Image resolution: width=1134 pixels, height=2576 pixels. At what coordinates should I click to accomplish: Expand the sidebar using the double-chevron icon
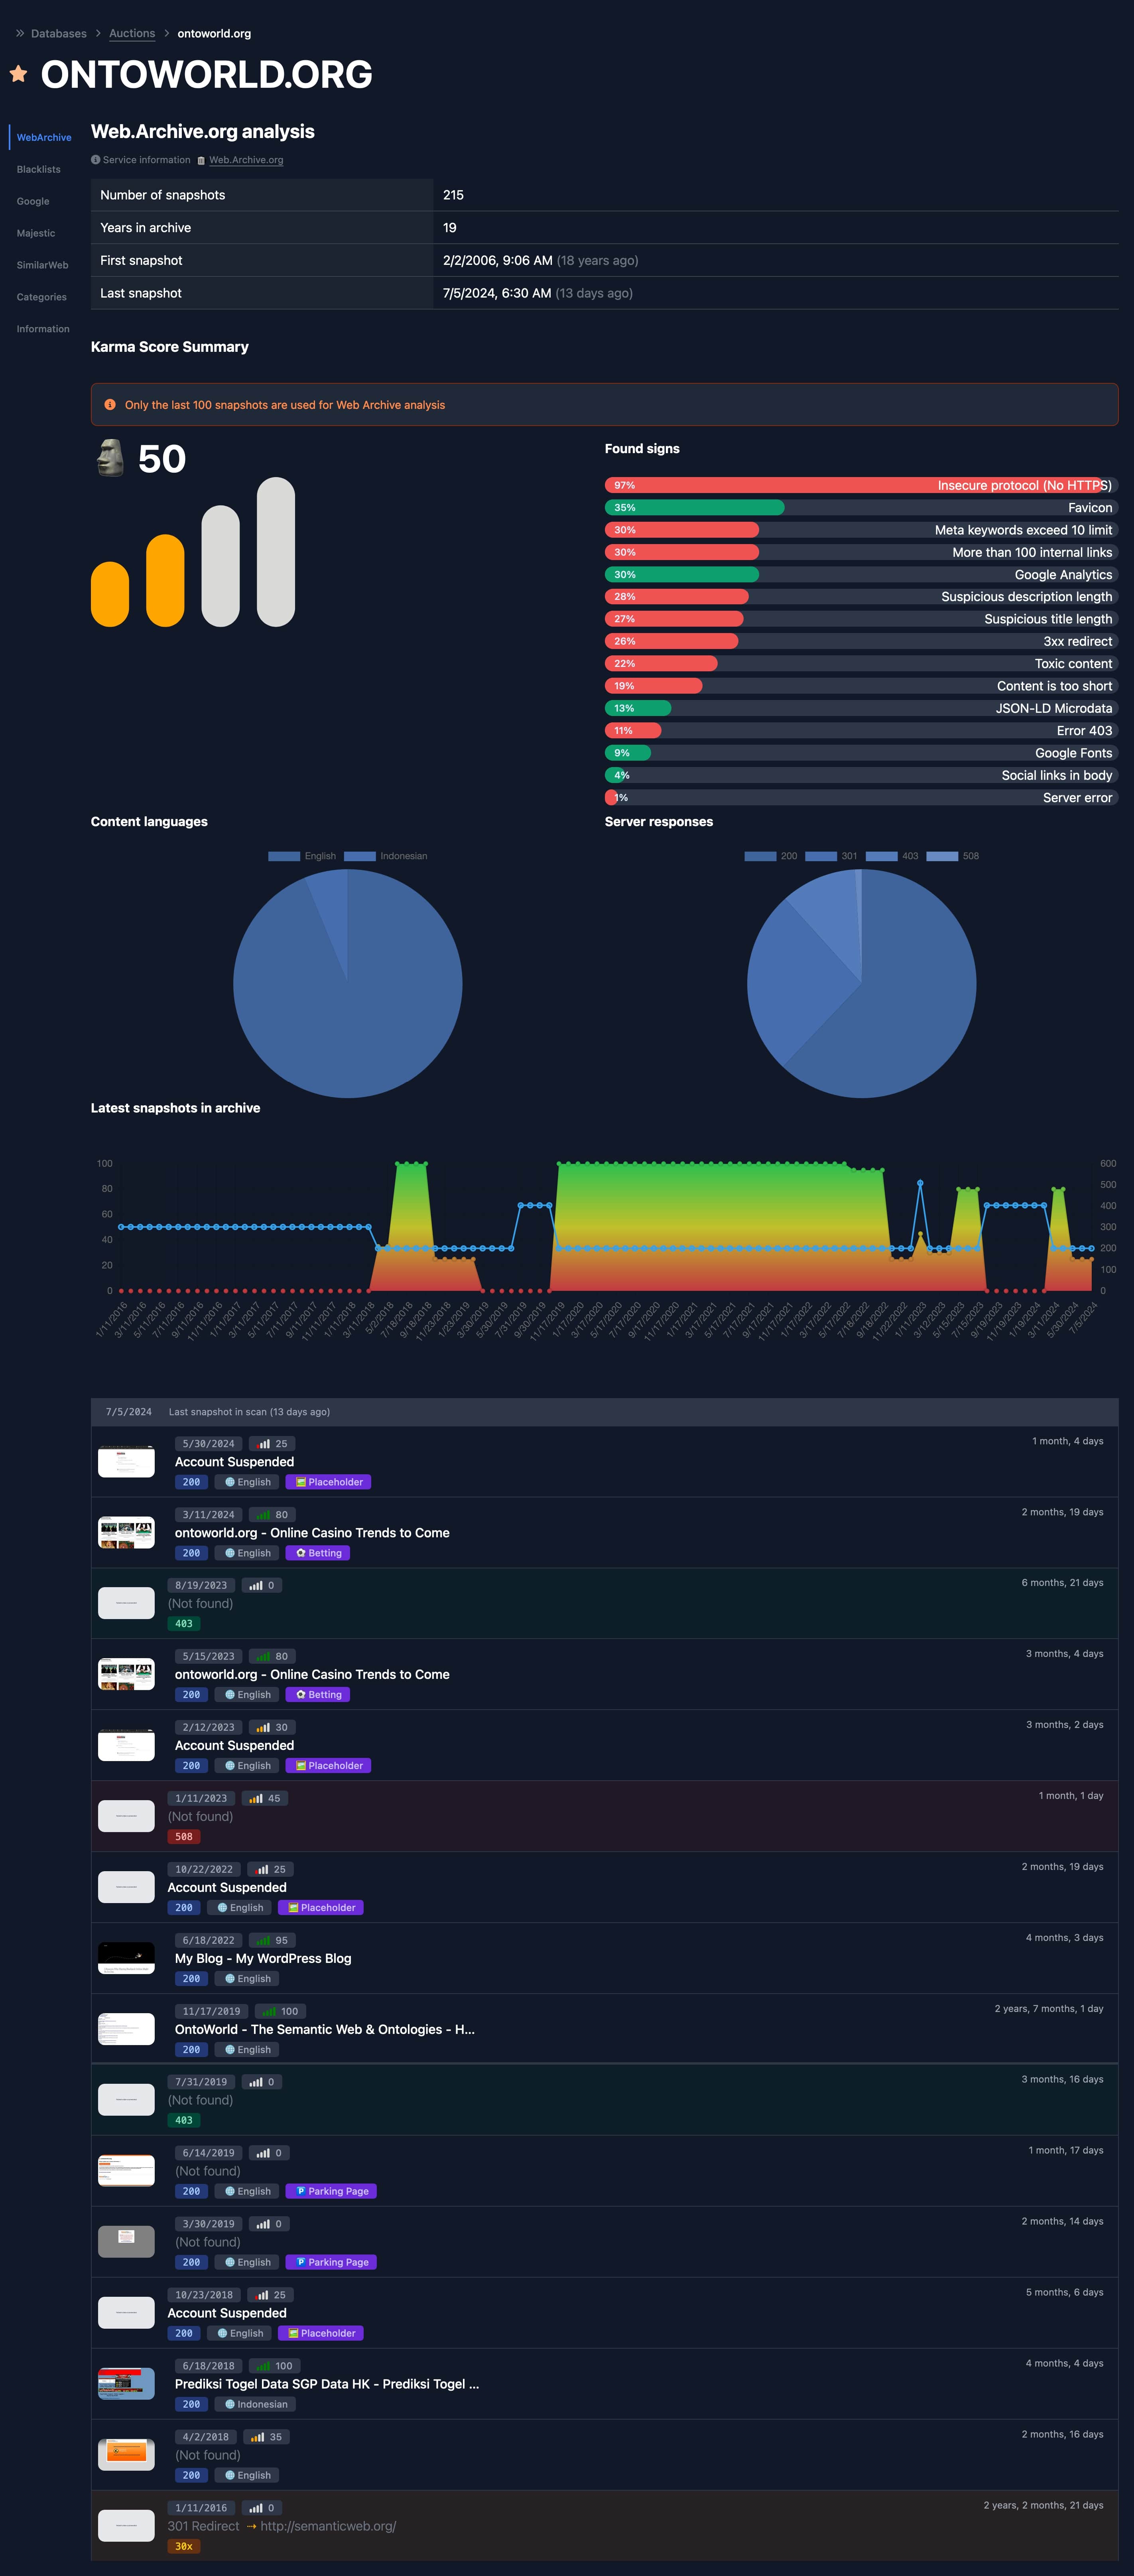20,33
